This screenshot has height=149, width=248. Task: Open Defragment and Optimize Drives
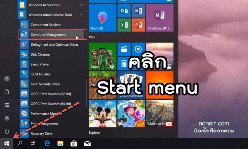(52, 44)
